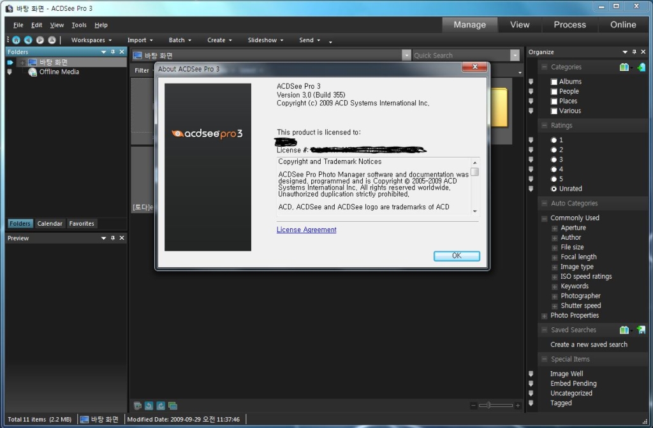653x428 pixels.
Task: Open the Tools menu
Action: pyautogui.click(x=79, y=25)
